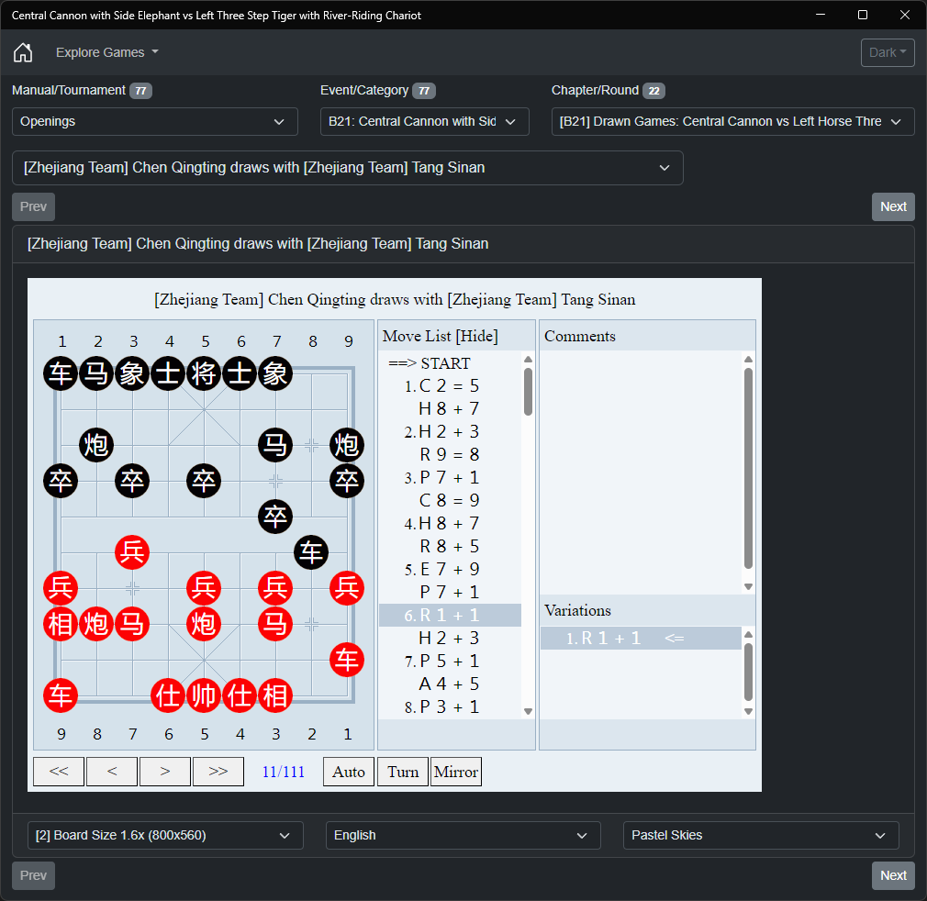The width and height of the screenshot is (927, 901).
Task: Click the top Next button
Action: 893,206
